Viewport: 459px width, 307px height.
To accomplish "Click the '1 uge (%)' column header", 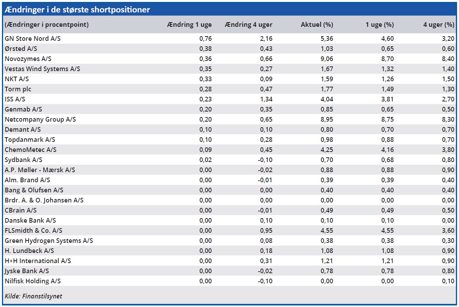I will pos(379,25).
